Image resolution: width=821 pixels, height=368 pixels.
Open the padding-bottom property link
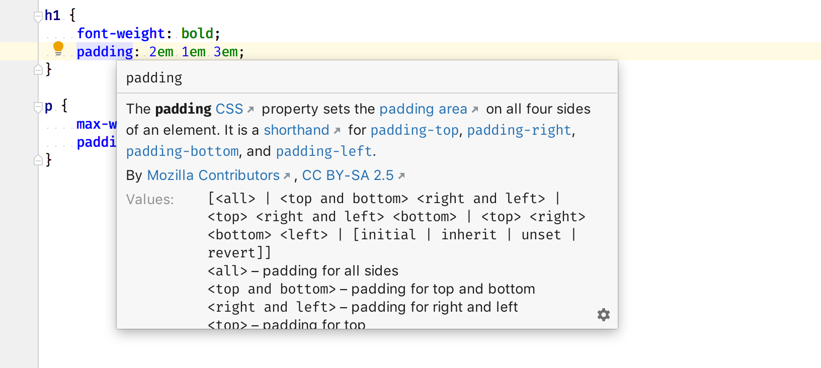click(x=182, y=151)
